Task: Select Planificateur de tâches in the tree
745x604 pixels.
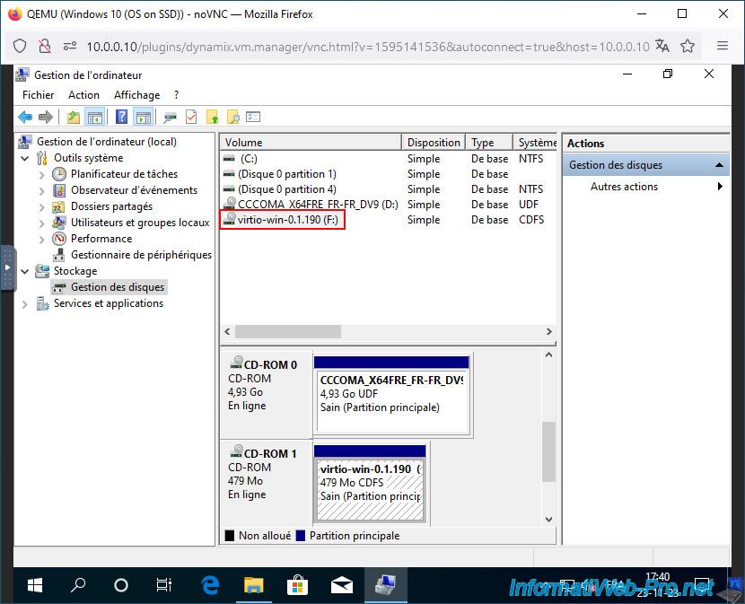Action: (x=124, y=174)
